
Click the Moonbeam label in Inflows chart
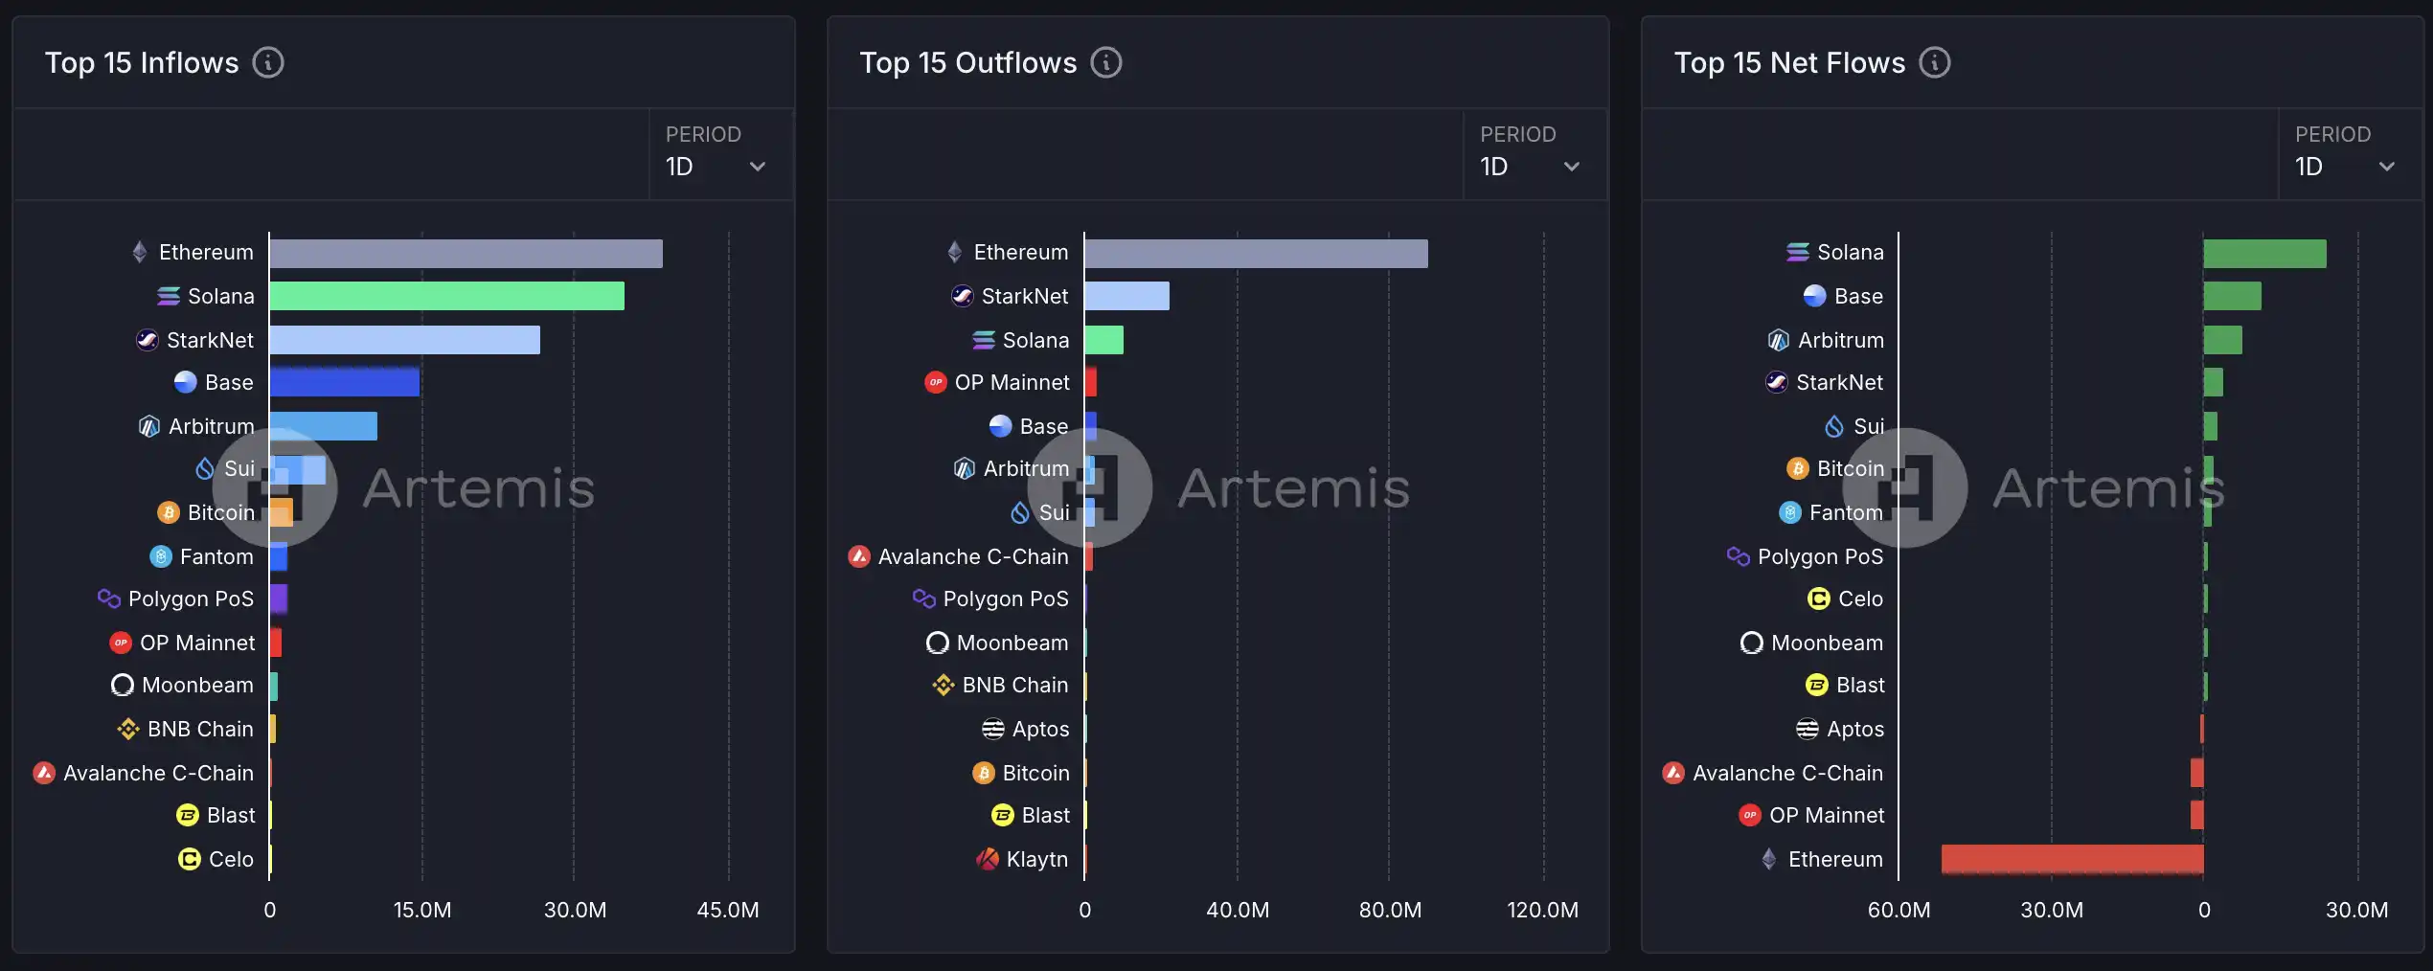tap(197, 686)
